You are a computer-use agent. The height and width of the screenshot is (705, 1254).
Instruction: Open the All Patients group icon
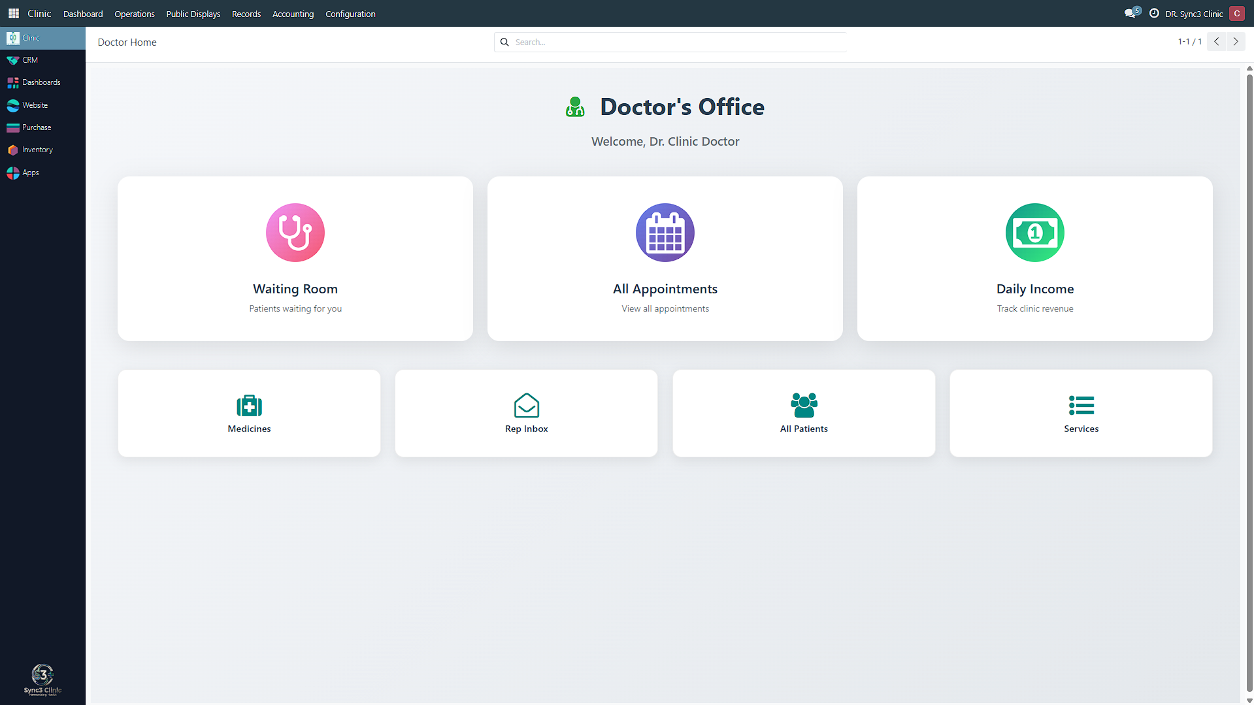click(x=804, y=406)
